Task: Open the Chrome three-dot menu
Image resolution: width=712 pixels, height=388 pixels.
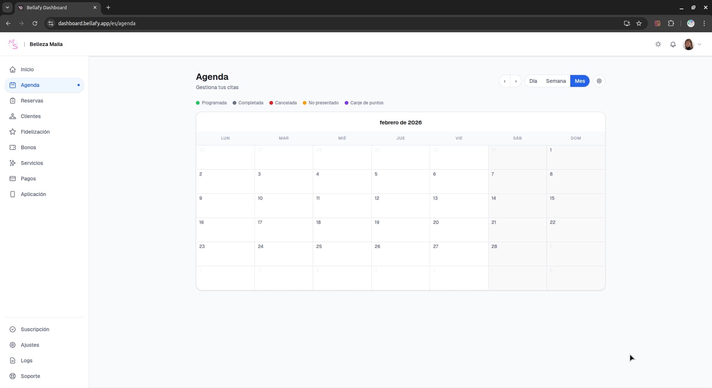Action: click(704, 23)
